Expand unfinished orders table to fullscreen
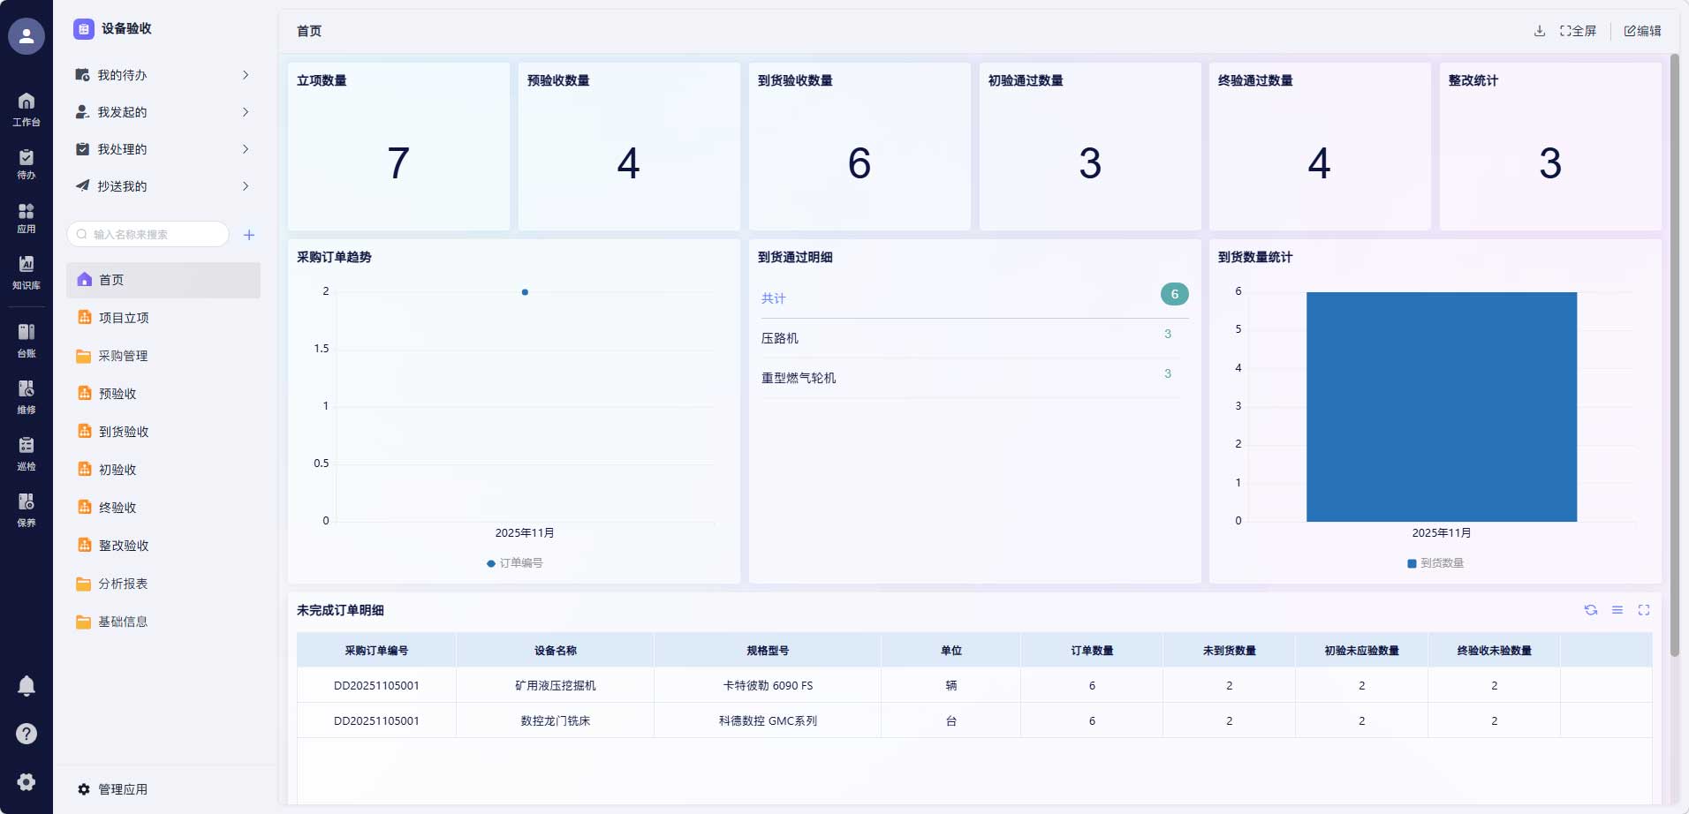Viewport: 1689px width, 814px height. 1644,610
